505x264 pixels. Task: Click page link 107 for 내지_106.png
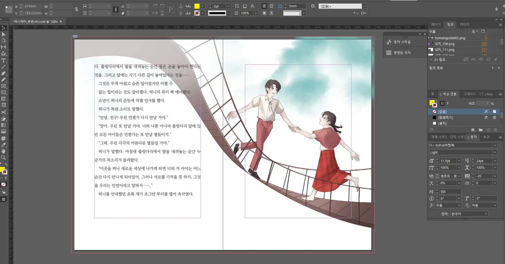[x=484, y=44]
